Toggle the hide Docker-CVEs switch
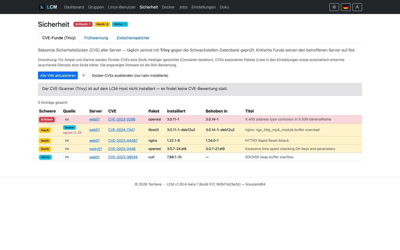The height and width of the screenshot is (250, 400). pos(86,75)
